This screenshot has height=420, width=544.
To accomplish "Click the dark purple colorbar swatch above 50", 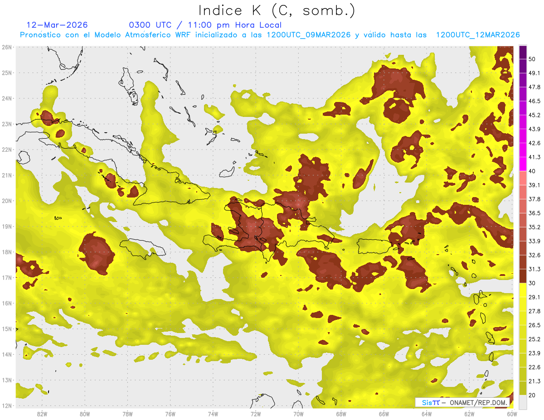I will 523,52.
